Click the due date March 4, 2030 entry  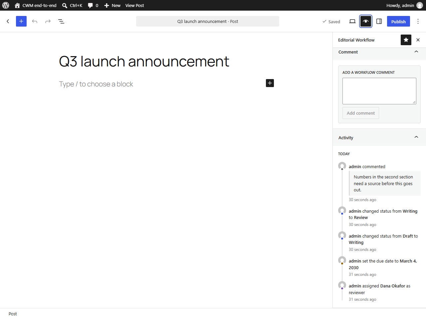(x=383, y=264)
